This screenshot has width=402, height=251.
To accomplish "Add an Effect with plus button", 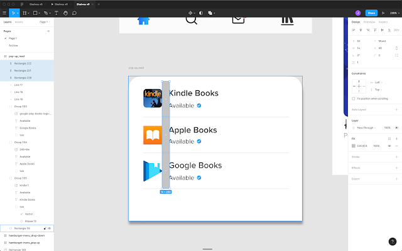I will point(396,168).
